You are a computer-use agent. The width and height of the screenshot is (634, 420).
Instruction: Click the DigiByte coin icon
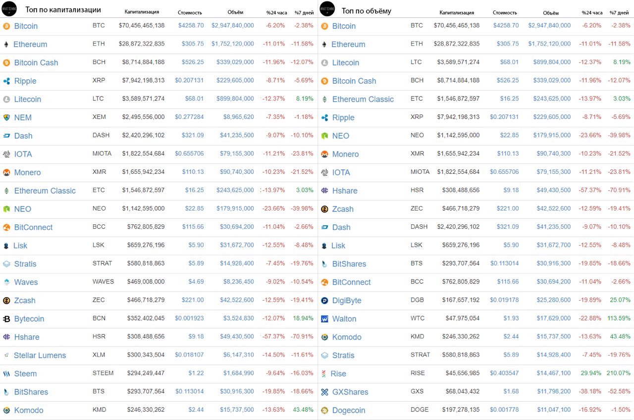pos(324,301)
